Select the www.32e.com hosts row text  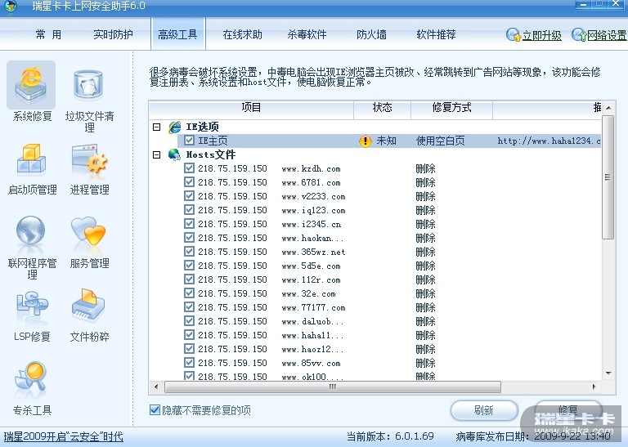[309, 293]
